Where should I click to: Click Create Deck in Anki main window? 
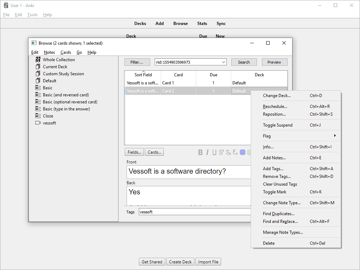click(x=180, y=262)
